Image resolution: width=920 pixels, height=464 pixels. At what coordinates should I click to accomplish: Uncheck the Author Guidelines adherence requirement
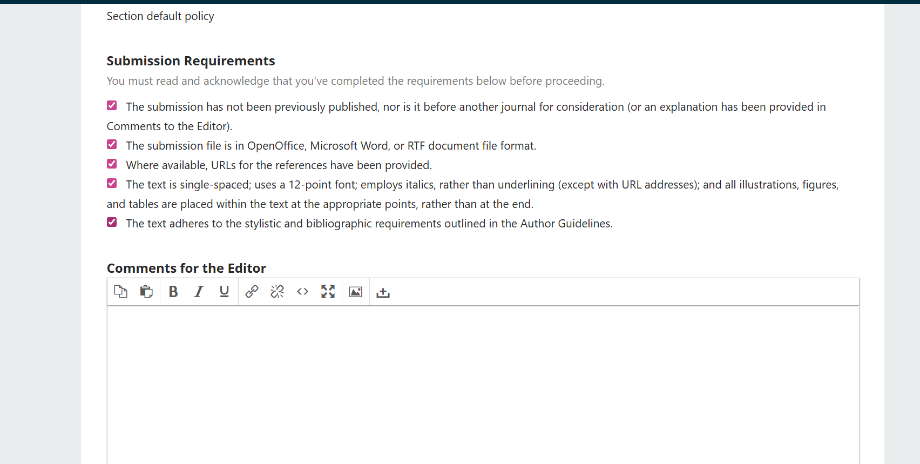pos(112,222)
